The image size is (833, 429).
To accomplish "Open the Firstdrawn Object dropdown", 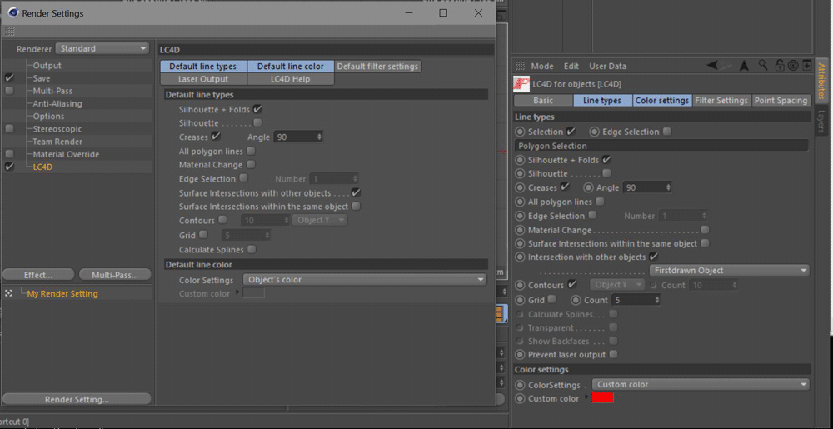I will 729,270.
